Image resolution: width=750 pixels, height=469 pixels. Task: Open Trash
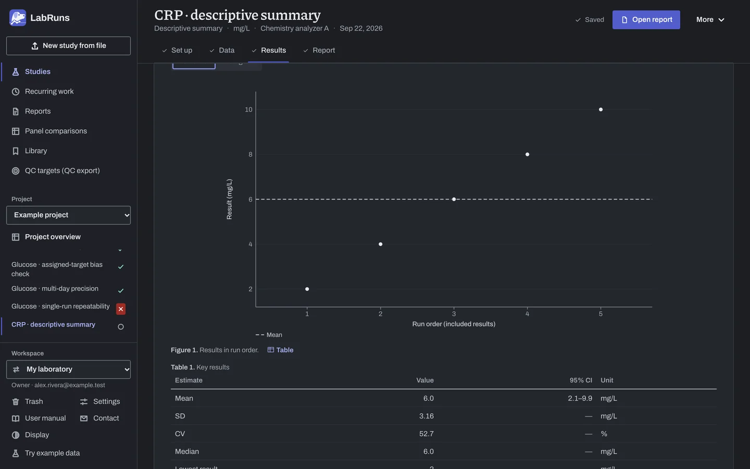(x=34, y=401)
